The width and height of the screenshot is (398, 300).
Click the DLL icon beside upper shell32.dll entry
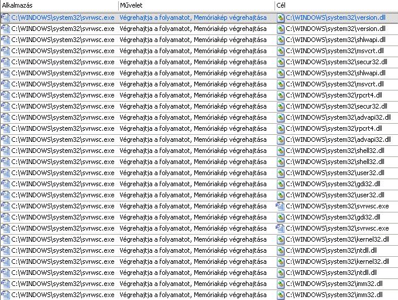(x=280, y=151)
